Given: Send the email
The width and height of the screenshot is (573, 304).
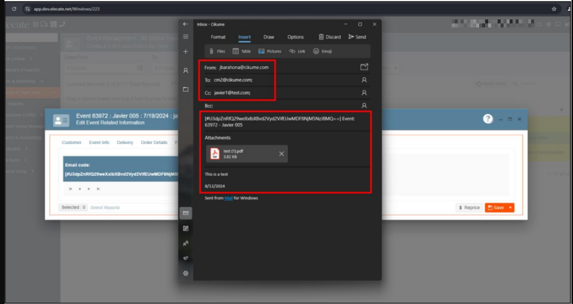Looking at the screenshot, I should pyautogui.click(x=357, y=37).
